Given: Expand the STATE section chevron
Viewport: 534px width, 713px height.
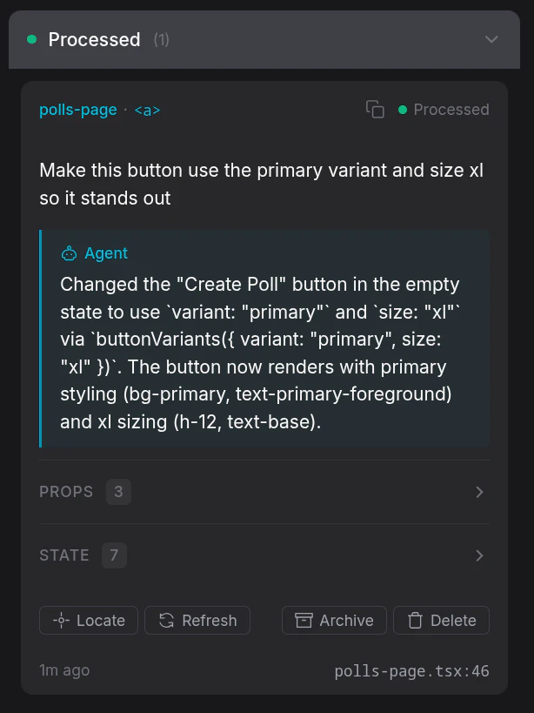Looking at the screenshot, I should point(479,555).
